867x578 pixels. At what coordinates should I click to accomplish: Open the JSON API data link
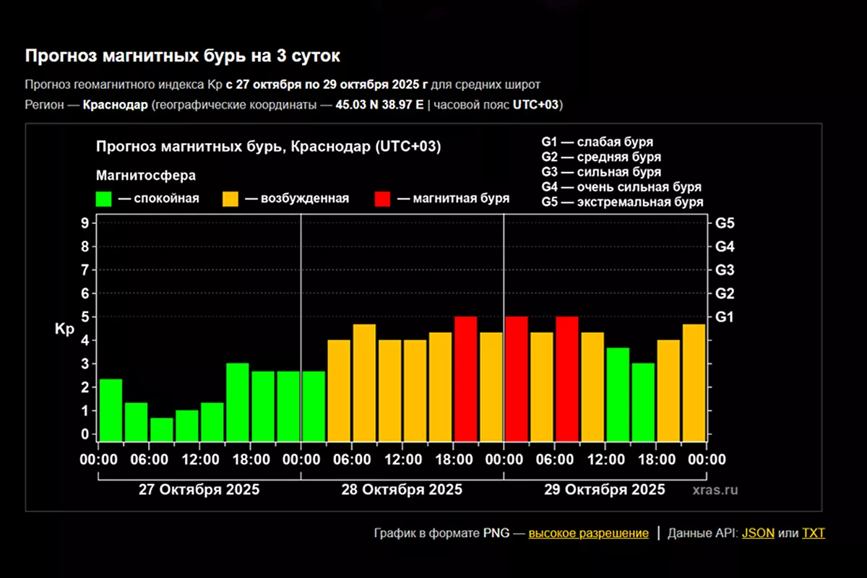[x=758, y=533]
